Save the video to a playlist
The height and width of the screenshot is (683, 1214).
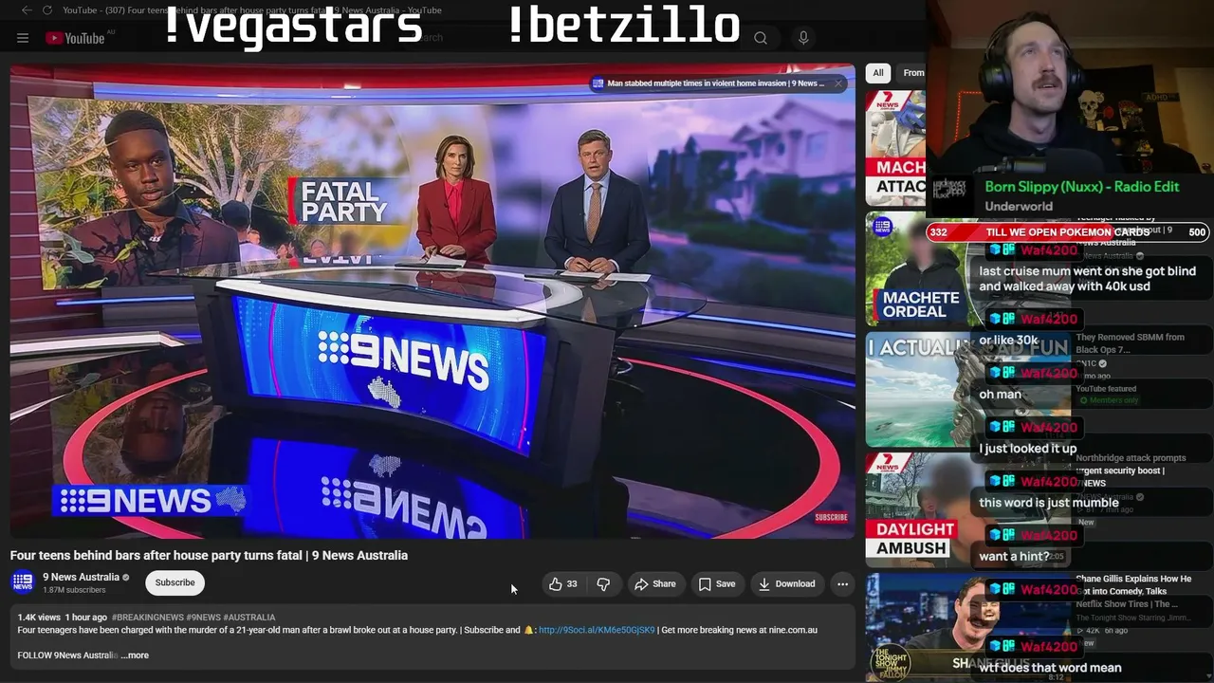[x=717, y=584]
